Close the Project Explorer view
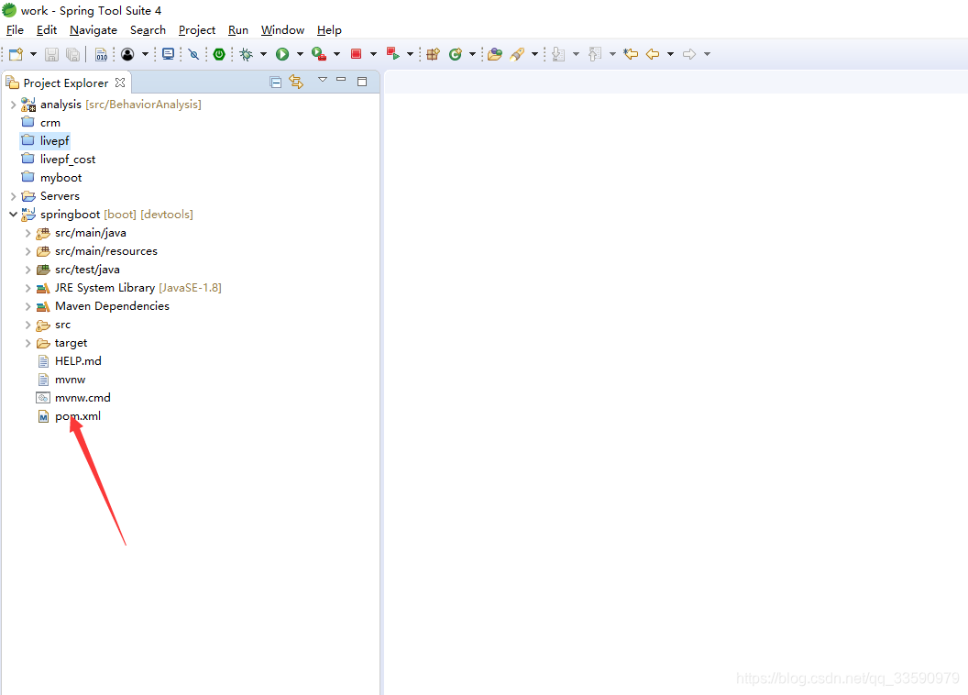The width and height of the screenshot is (968, 695). 120,83
